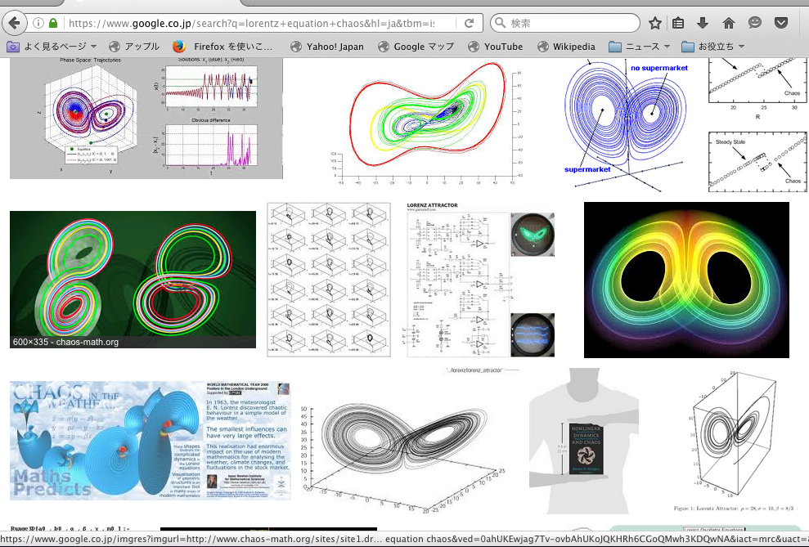View the Figure 1 Lorentz Attractor box plot
This screenshot has width=809, height=547.
[735, 441]
